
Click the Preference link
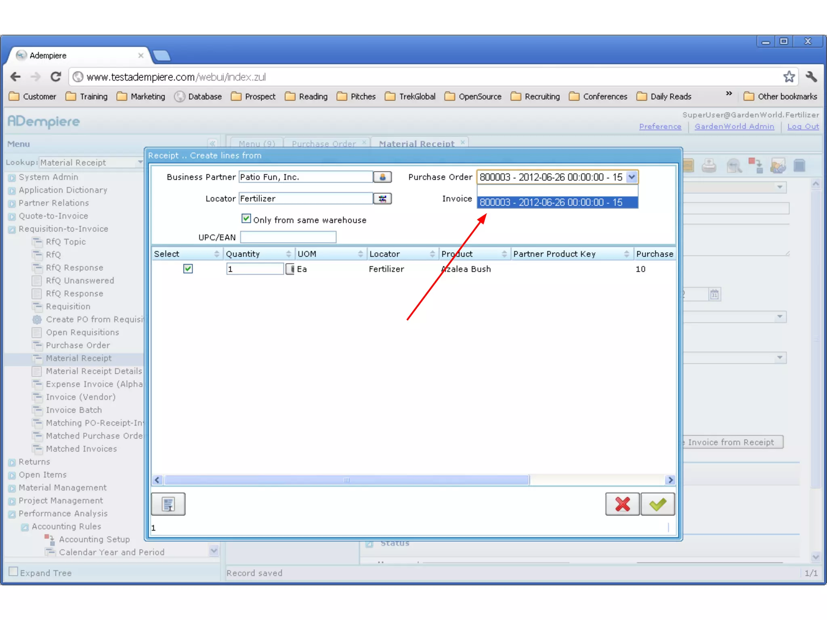660,126
